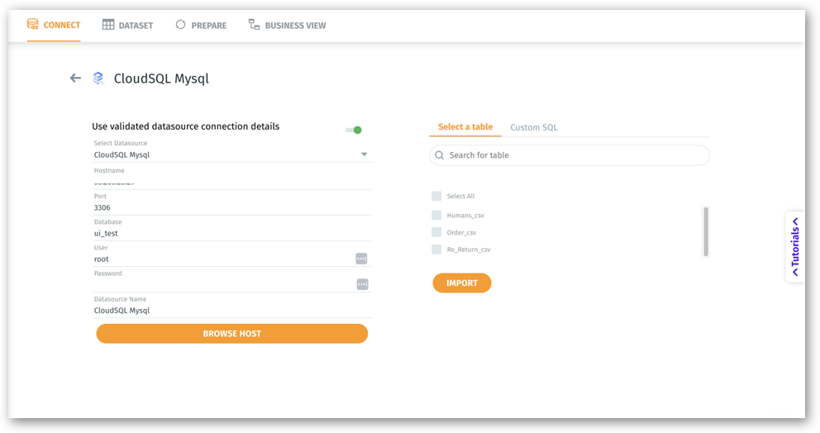Screen dimensions: 820x433
Task: Click the Browse Host button
Action: point(231,334)
